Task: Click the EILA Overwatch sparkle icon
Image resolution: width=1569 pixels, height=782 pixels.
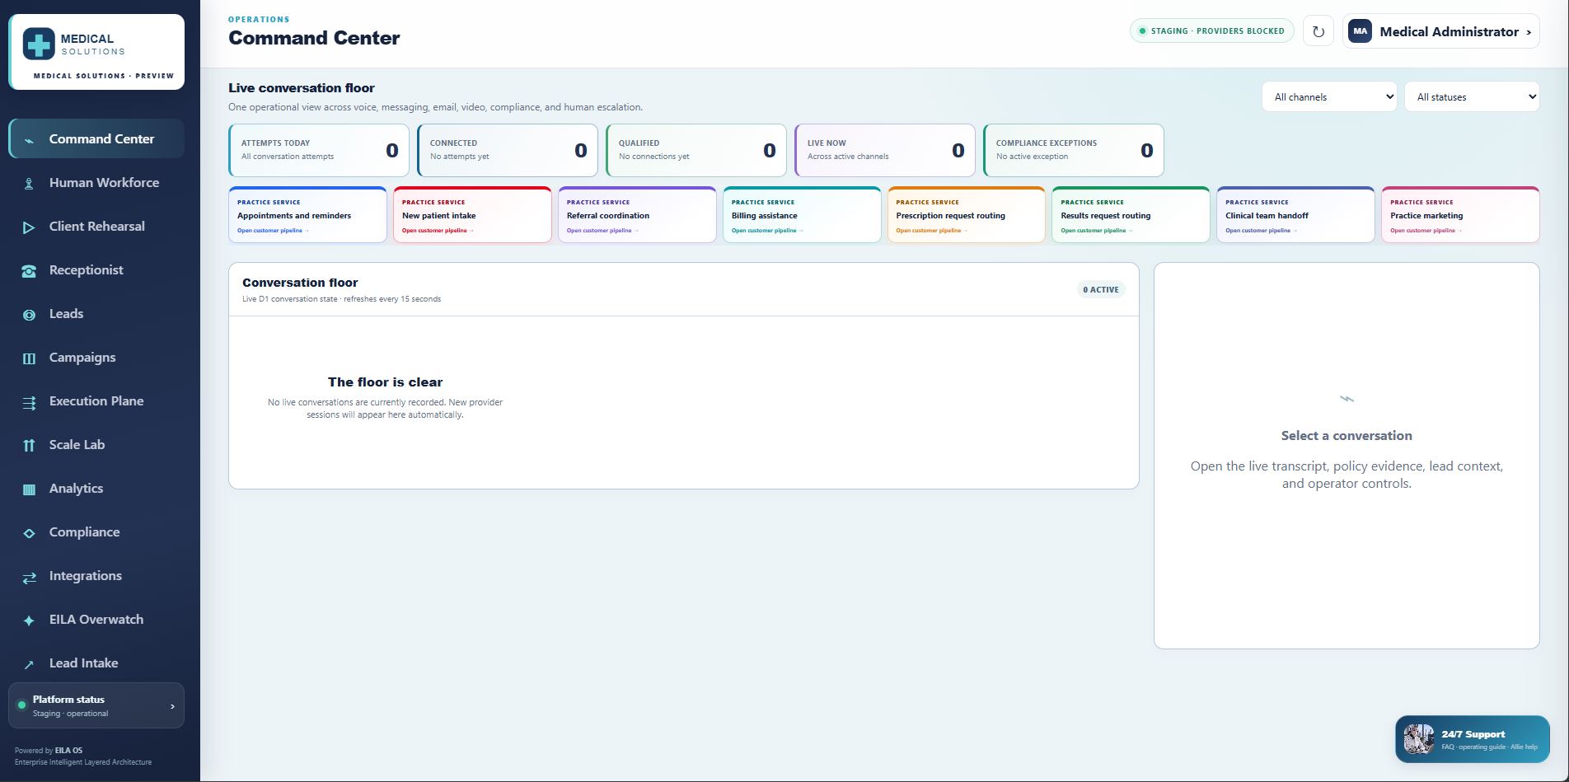Action: coord(29,620)
